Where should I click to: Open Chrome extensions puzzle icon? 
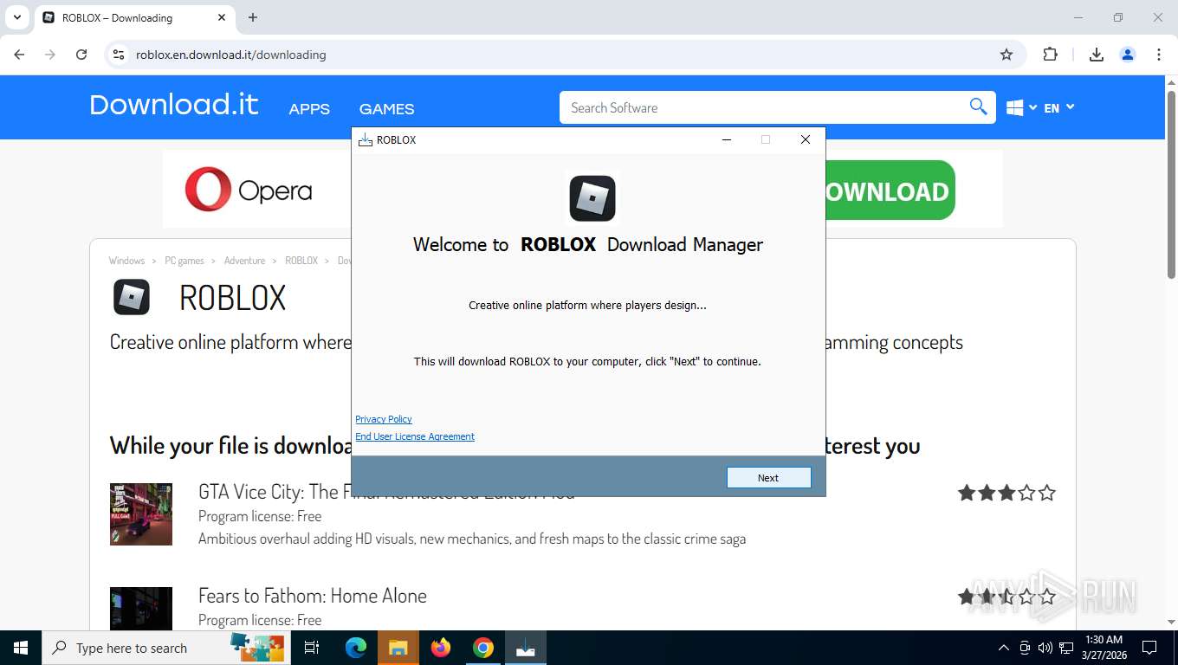(1050, 55)
